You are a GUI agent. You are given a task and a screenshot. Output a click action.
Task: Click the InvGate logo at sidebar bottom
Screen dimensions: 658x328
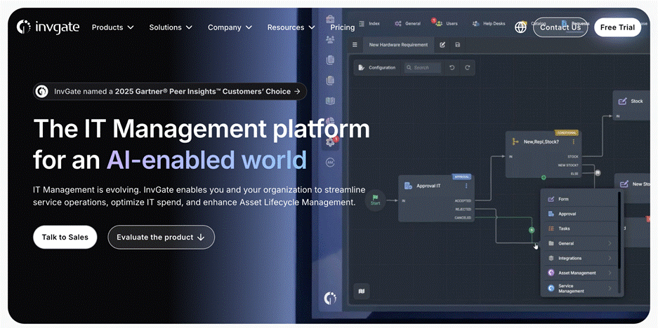coord(330,298)
